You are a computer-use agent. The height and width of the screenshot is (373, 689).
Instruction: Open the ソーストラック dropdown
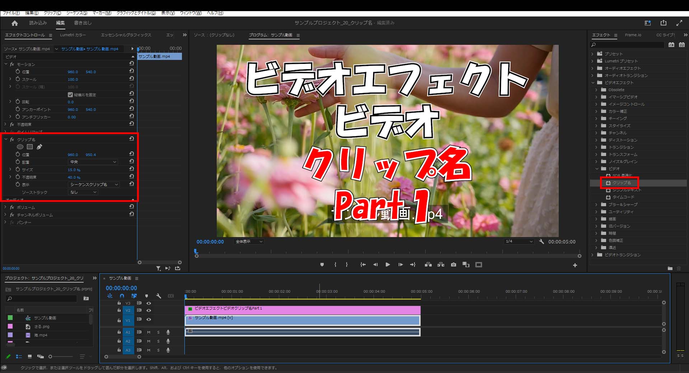(x=83, y=192)
